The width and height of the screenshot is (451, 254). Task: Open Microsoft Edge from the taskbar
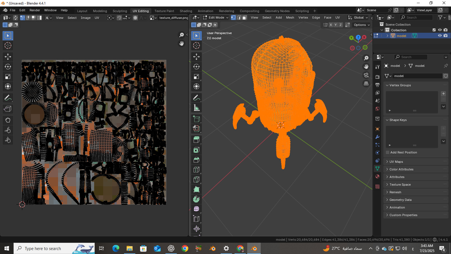(116, 248)
